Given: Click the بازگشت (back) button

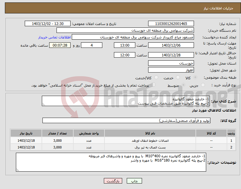Looking at the screenshot, I should click(113, 181).
